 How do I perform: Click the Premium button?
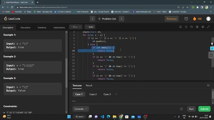point(172,19)
